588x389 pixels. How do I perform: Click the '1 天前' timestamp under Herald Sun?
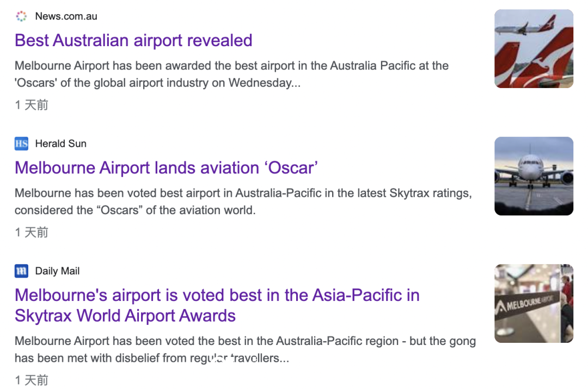pyautogui.click(x=32, y=233)
